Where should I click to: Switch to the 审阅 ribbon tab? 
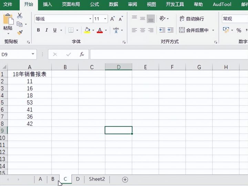coord(132,4)
